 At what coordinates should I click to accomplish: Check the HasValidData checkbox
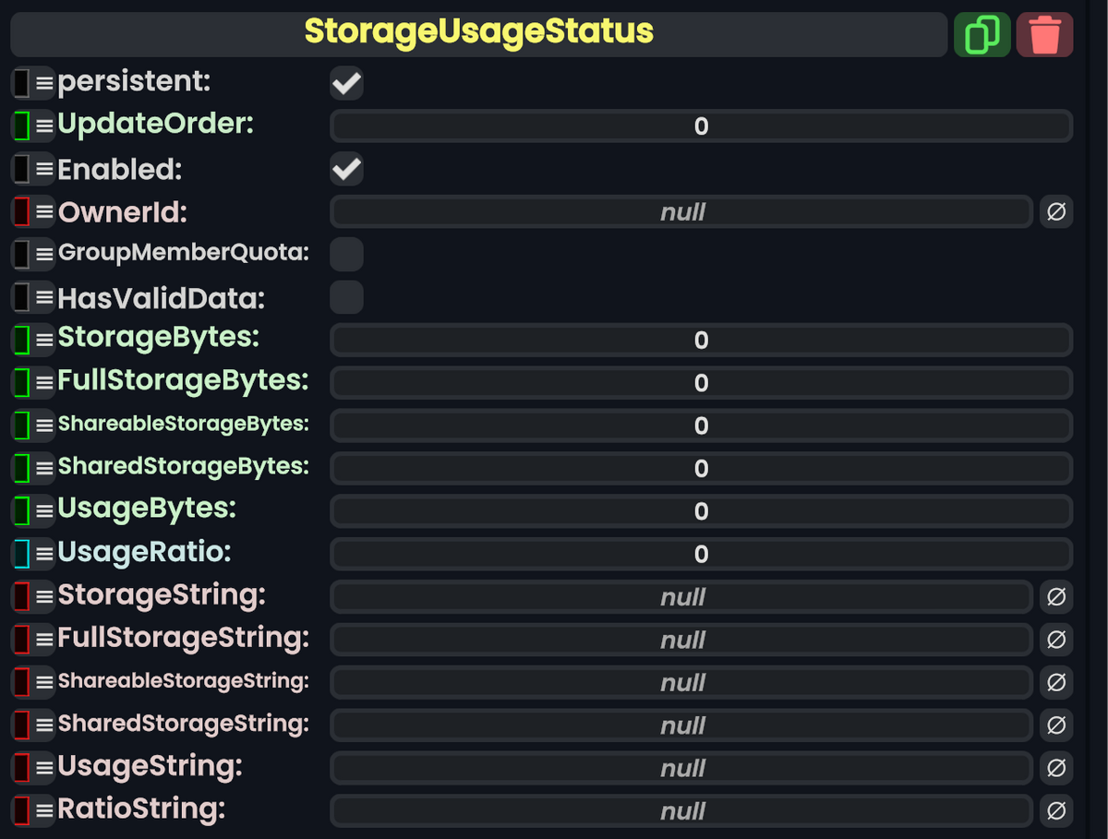pos(346,296)
